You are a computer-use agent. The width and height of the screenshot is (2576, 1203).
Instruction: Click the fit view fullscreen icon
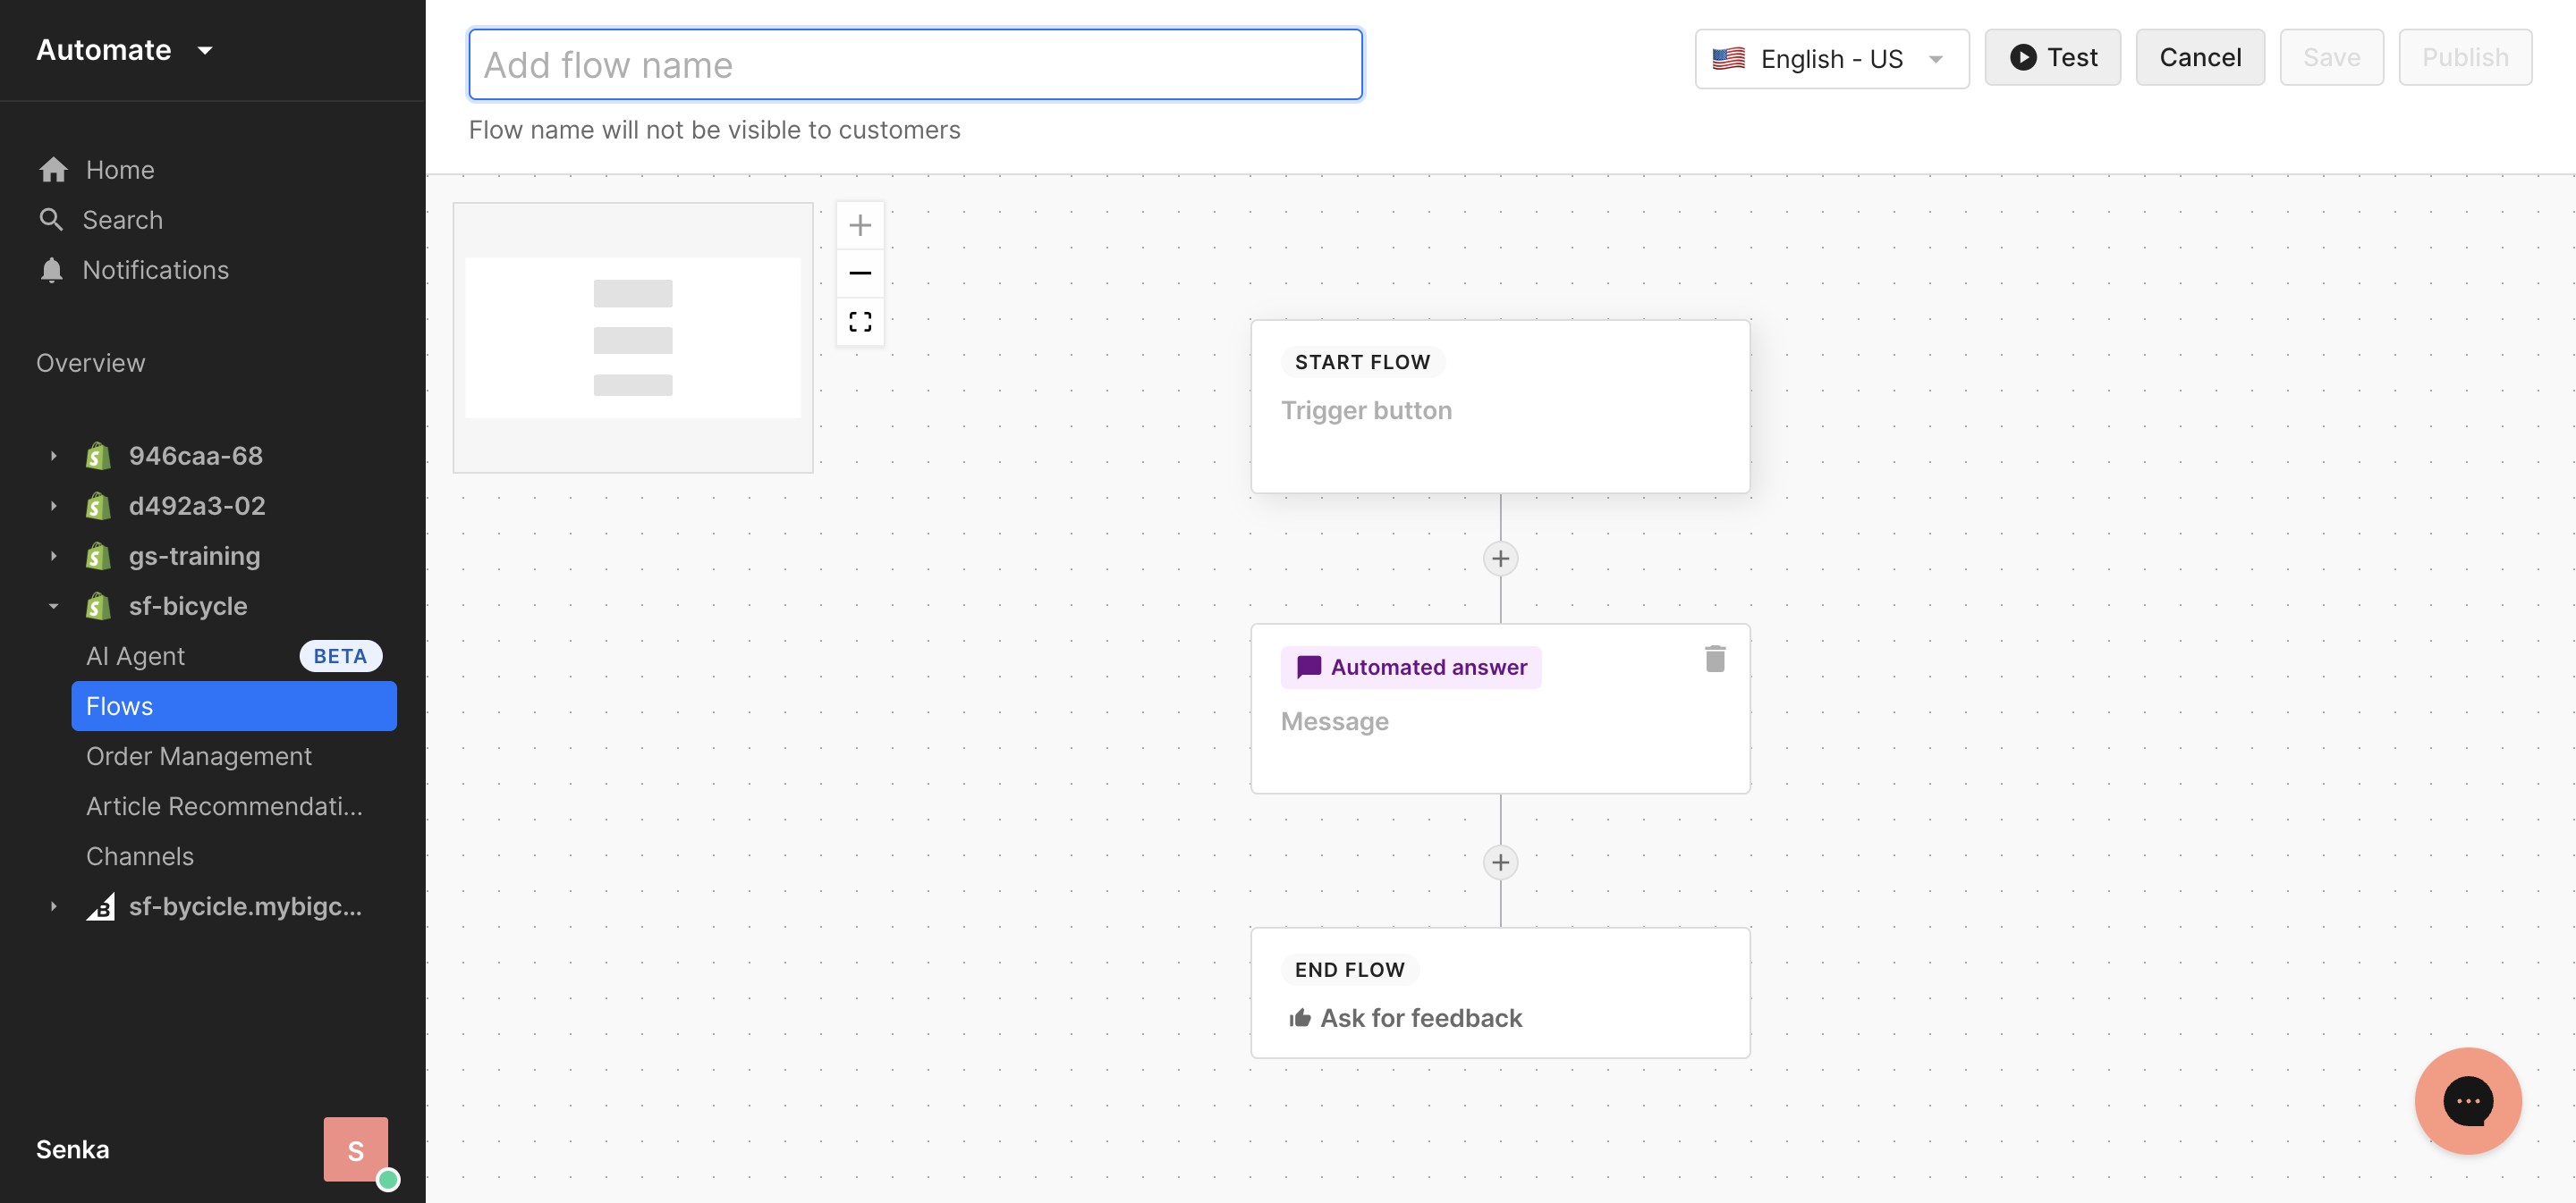860,322
